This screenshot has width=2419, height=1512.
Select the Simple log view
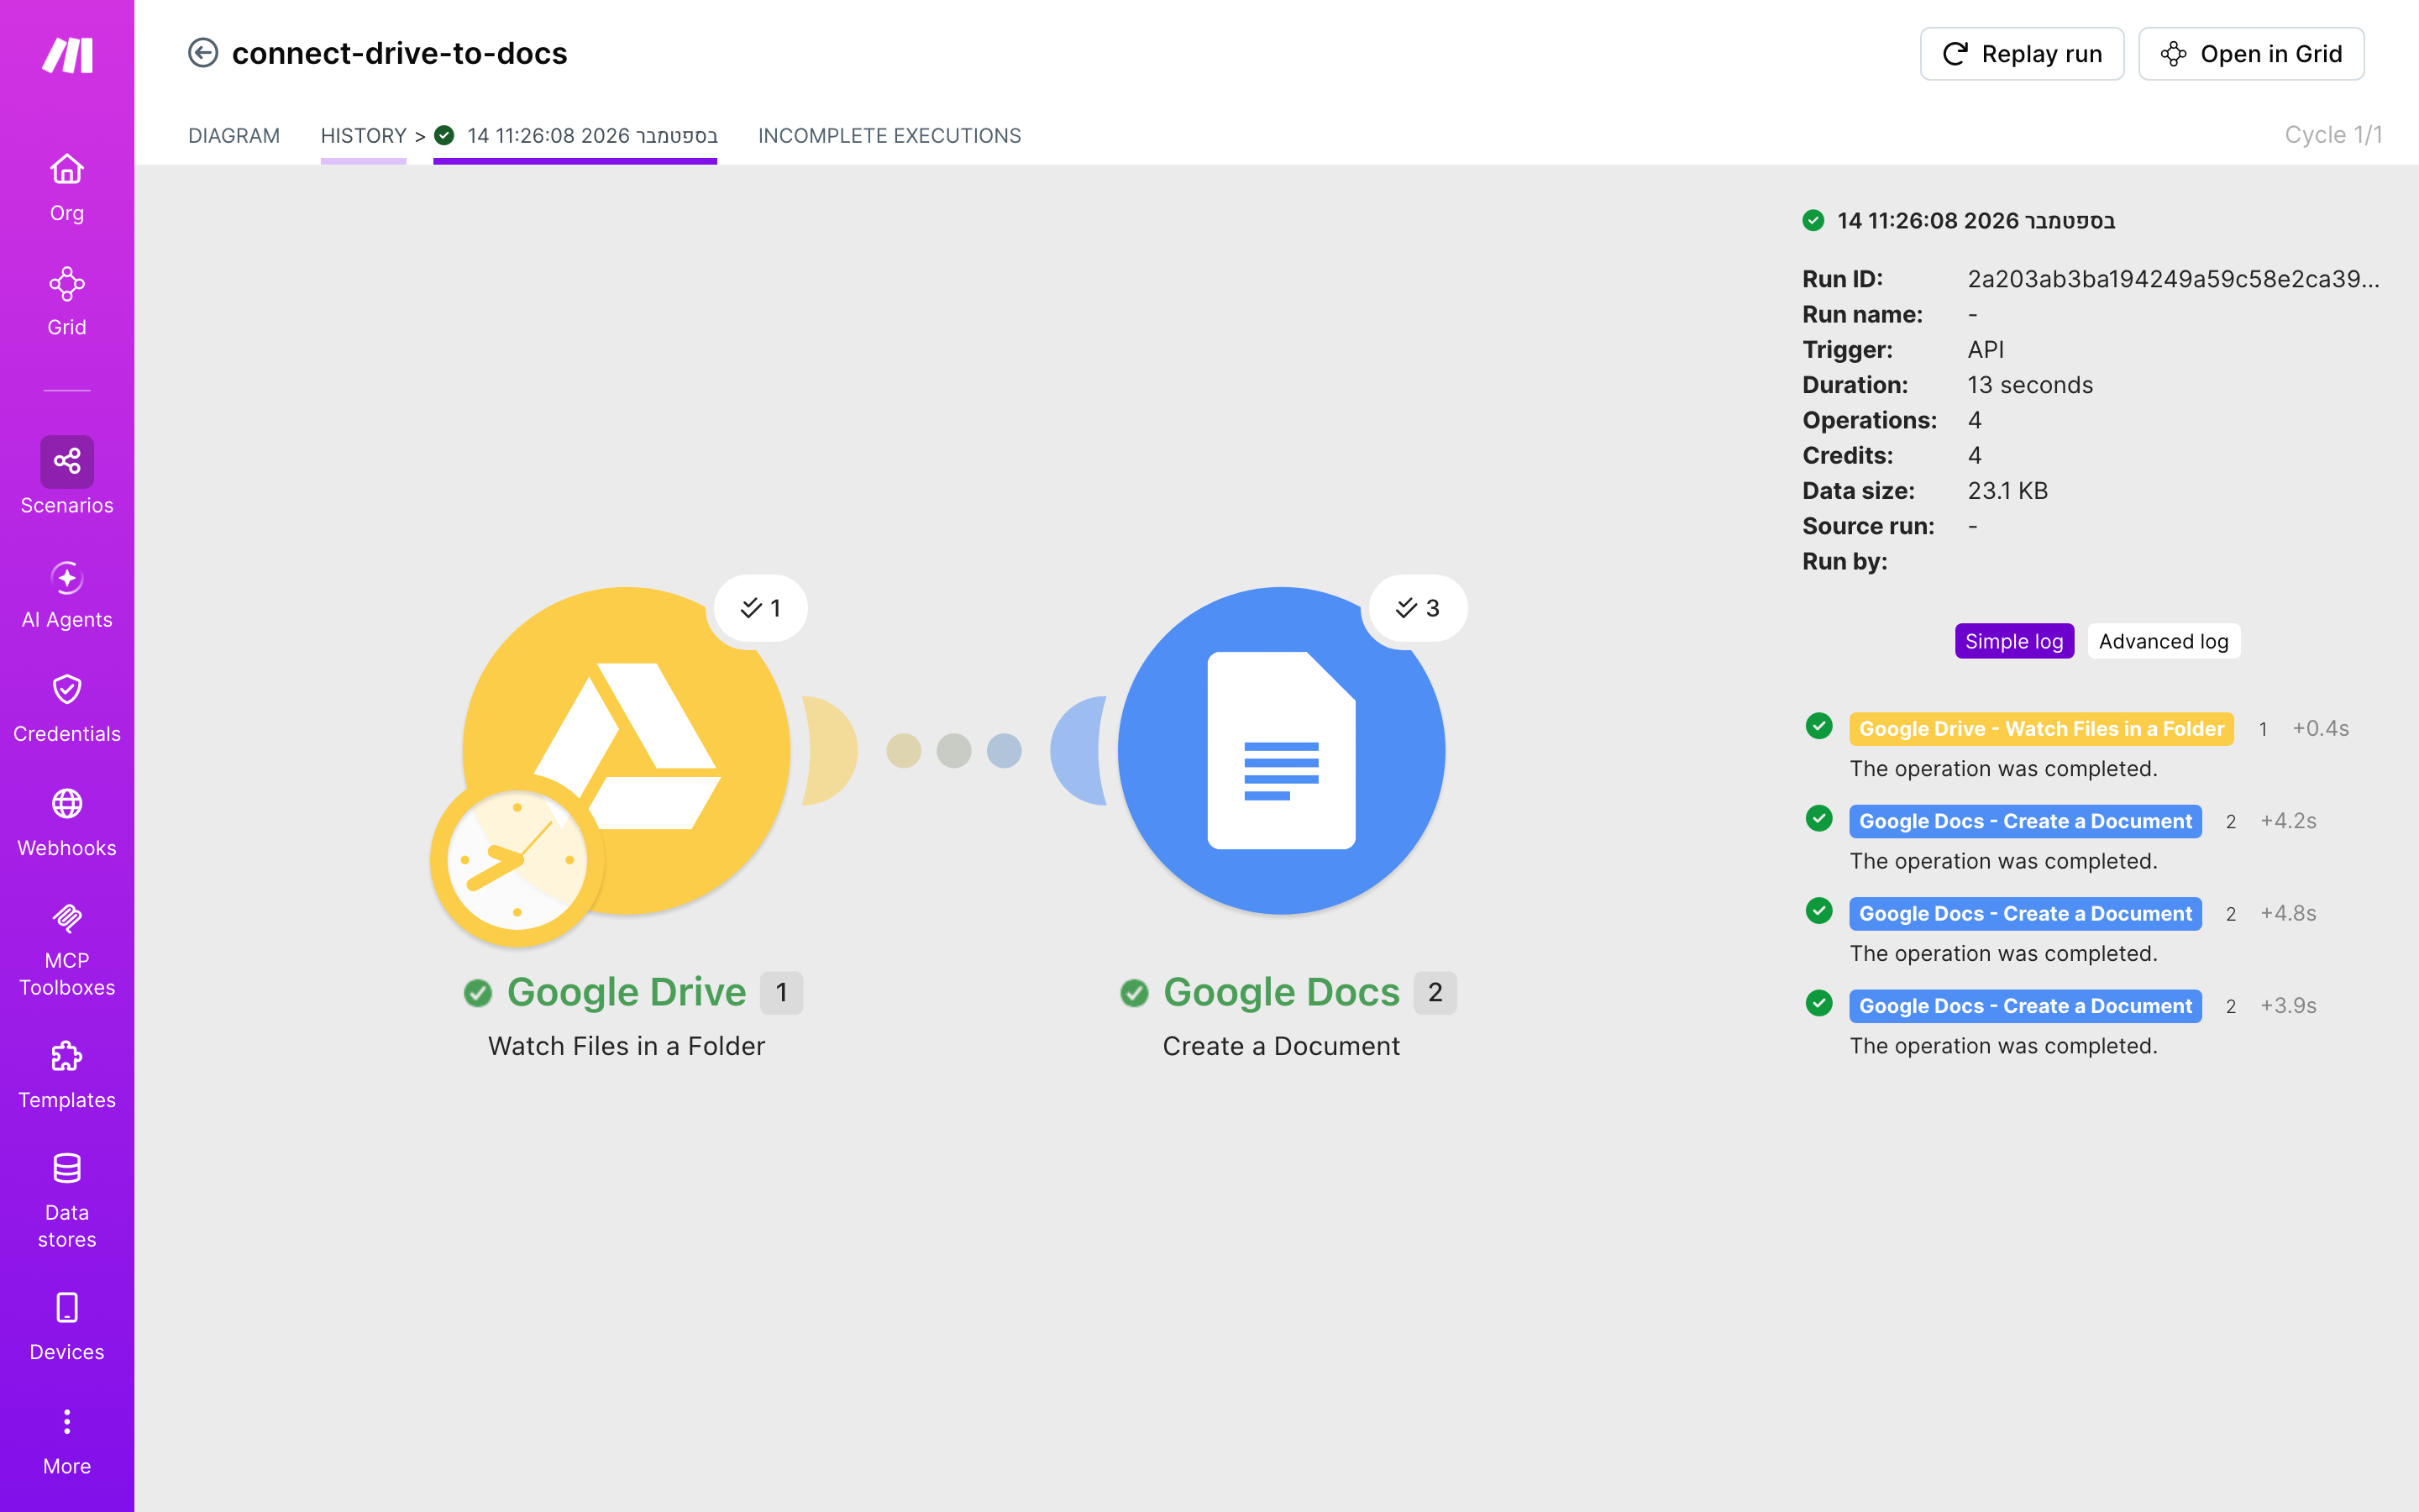pyautogui.click(x=2014, y=641)
